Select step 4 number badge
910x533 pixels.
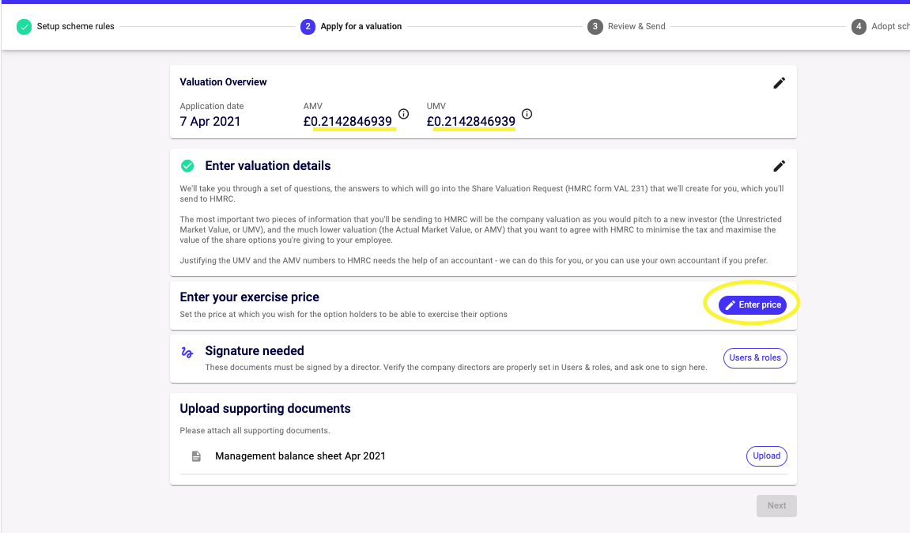859,27
